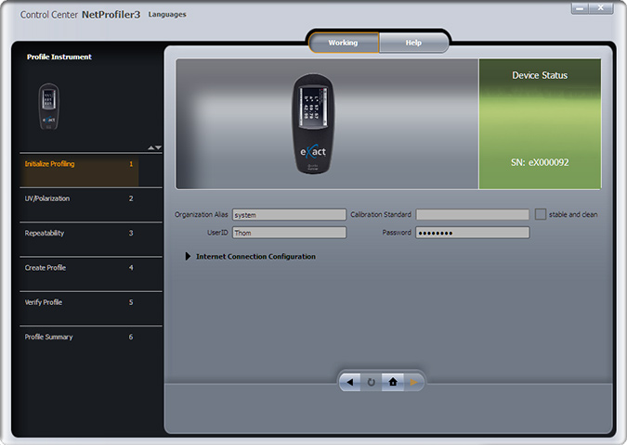The height and width of the screenshot is (445, 627).
Task: Click the Control Center NetProfiler3 title
Action: pyautogui.click(x=81, y=15)
